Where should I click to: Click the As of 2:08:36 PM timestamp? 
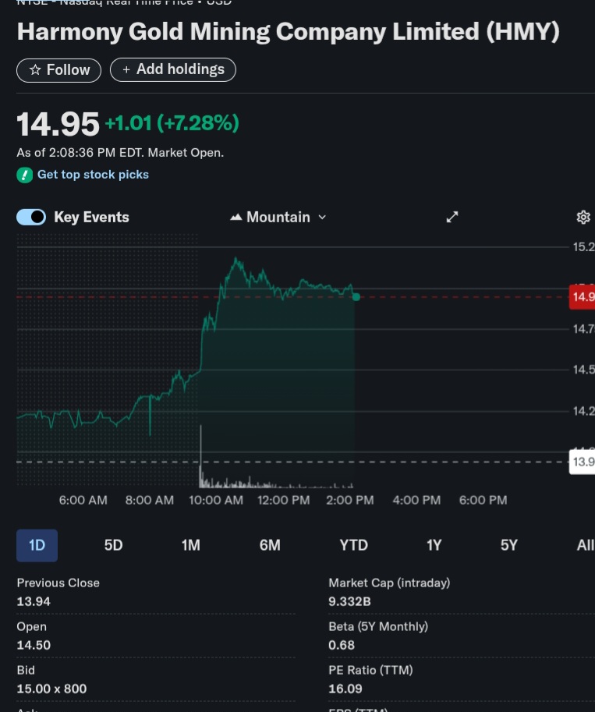(120, 153)
